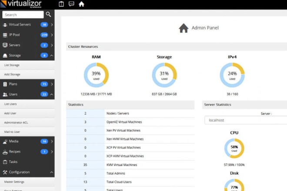This screenshot has height=191, width=287.
Task: Focus the sidebar Search field
Action: pos(23,15)
